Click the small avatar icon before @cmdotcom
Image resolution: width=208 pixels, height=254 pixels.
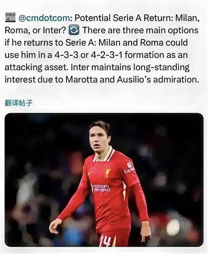click(x=10, y=17)
